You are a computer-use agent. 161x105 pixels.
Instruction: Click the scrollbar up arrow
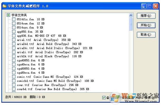[131, 15]
